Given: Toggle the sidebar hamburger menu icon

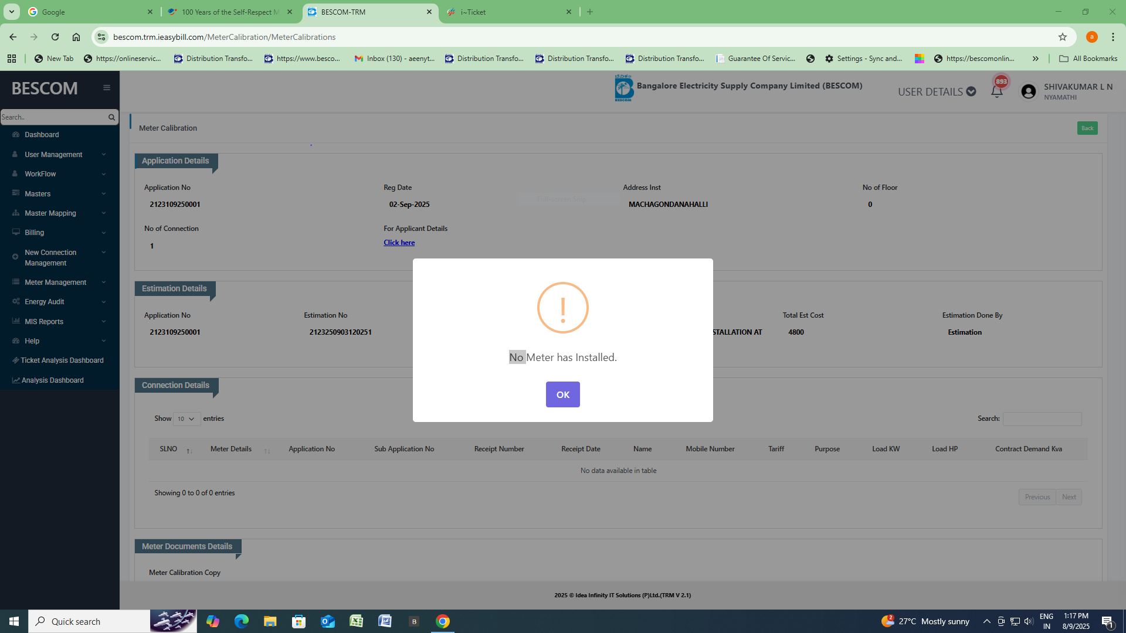Looking at the screenshot, I should [107, 88].
